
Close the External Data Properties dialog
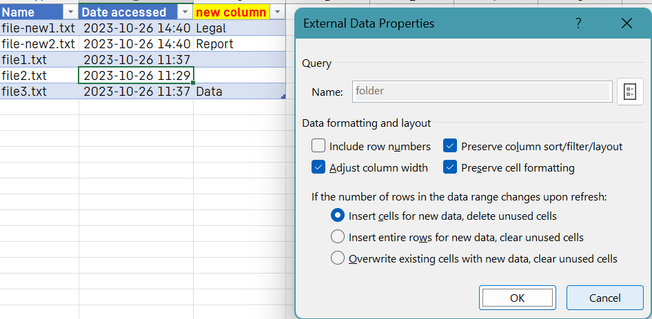626,23
